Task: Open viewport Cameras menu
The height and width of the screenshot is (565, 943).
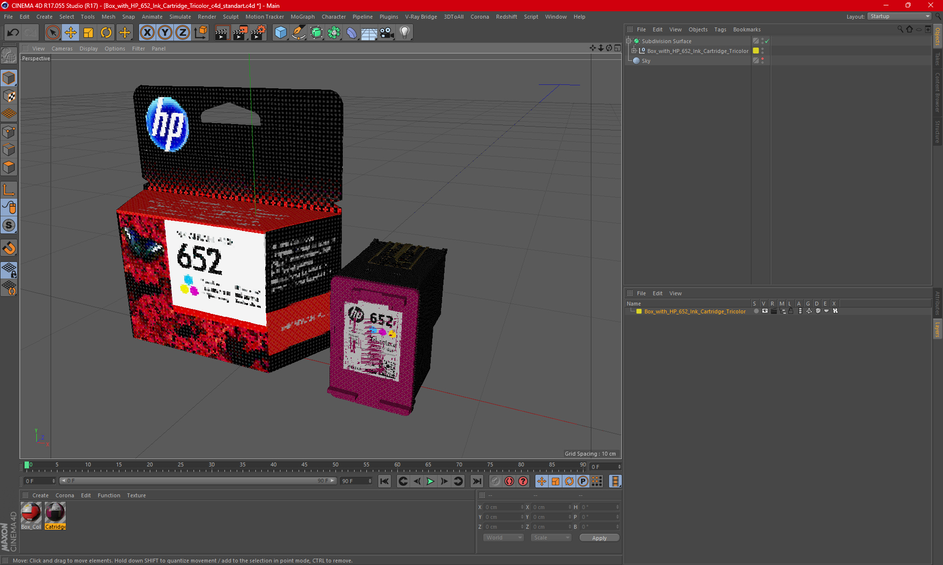Action: (62, 49)
